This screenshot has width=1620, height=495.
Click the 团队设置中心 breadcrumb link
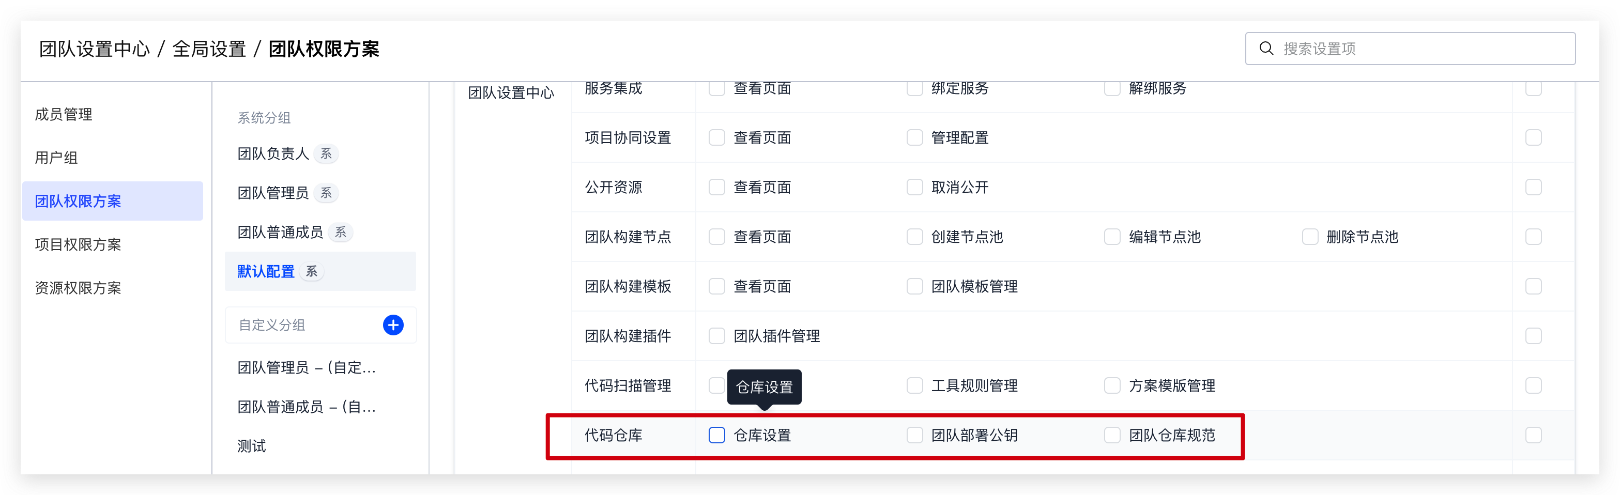[x=94, y=49]
